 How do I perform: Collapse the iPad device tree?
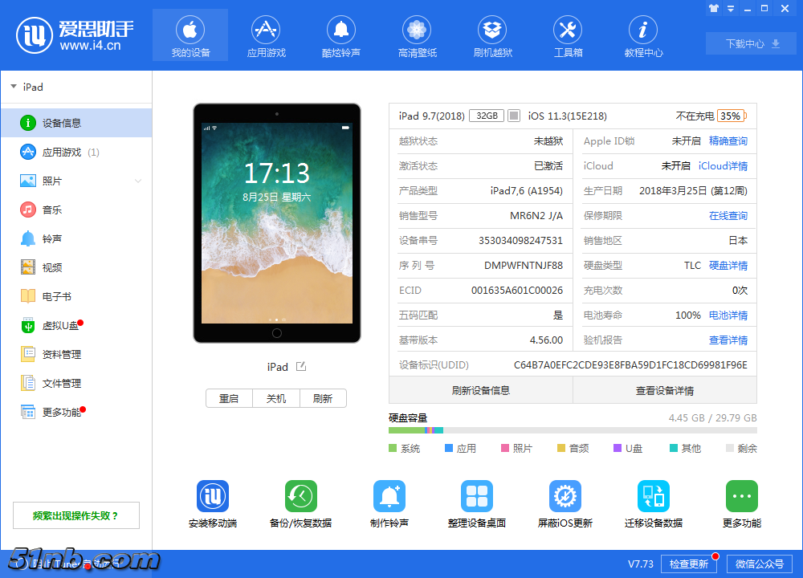click(x=14, y=87)
